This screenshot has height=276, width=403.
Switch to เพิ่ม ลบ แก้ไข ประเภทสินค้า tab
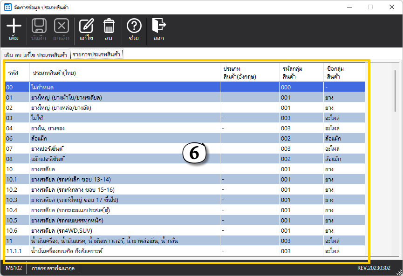point(35,55)
